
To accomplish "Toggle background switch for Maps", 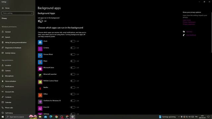I will click(x=73, y=61).
